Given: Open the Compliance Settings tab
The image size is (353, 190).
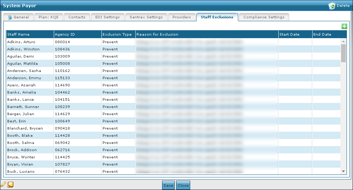Looking at the screenshot, I should point(264,17).
